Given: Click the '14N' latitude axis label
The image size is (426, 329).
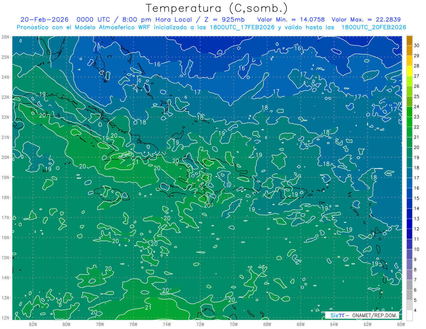Looking at the screenshot, I should tap(5, 278).
